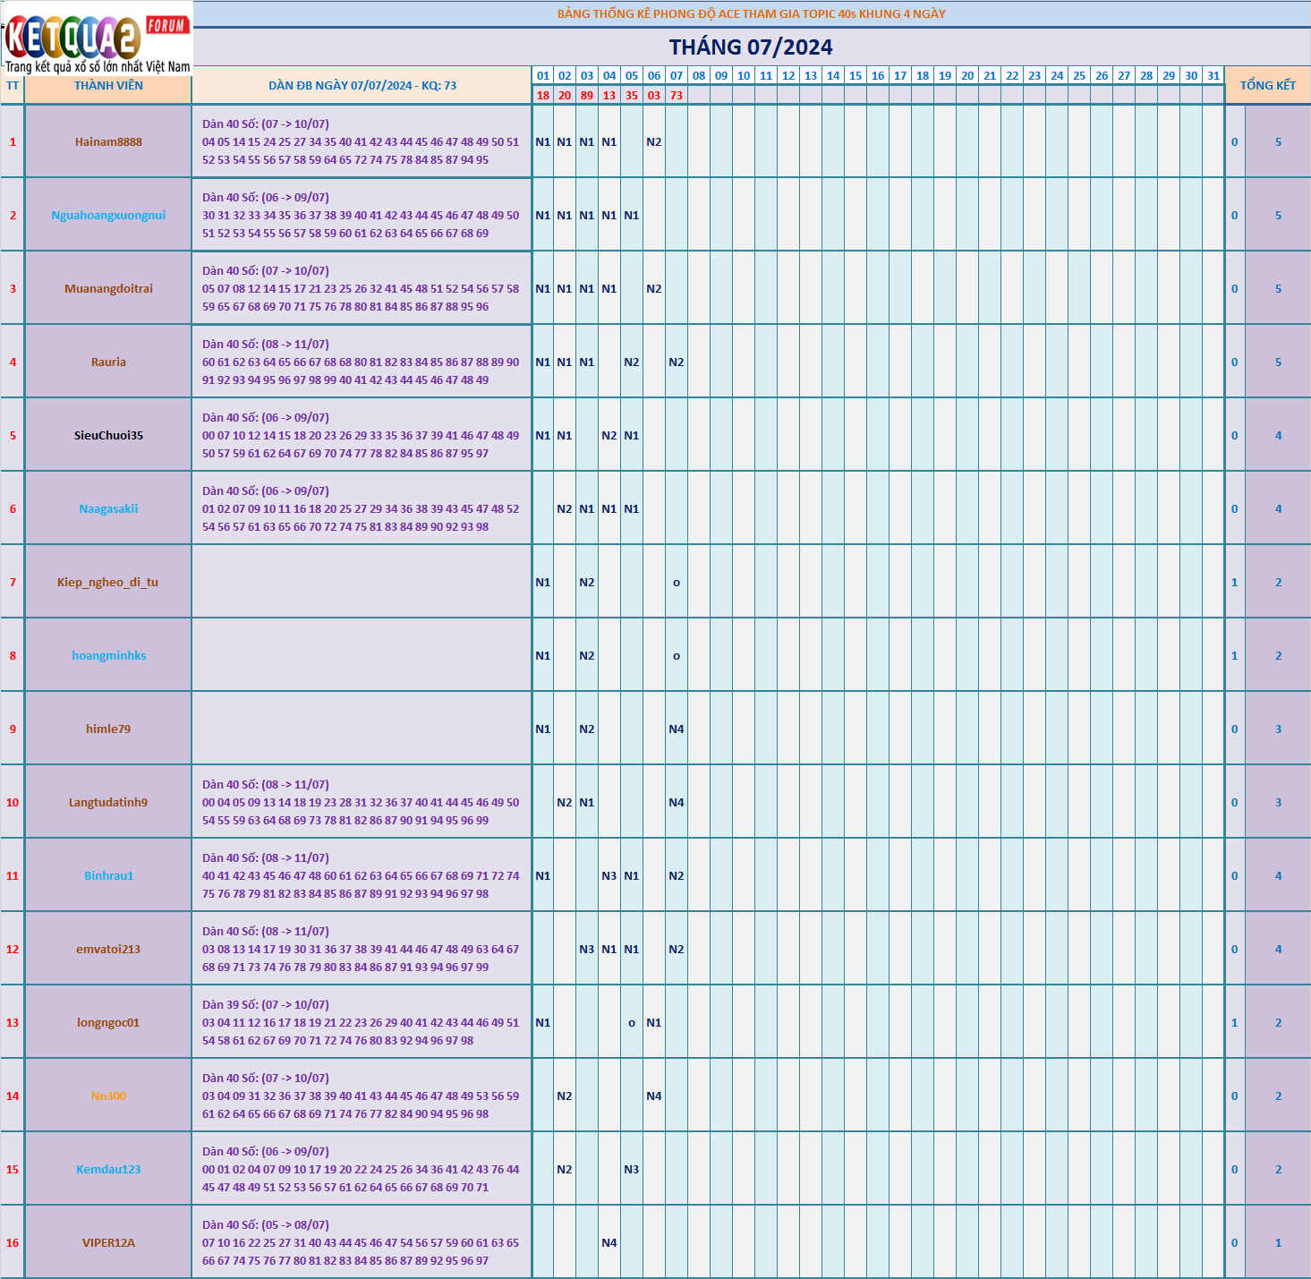Screen dimensions: 1311x1279
Task: Click result 73 under day 07
Action: tap(677, 95)
